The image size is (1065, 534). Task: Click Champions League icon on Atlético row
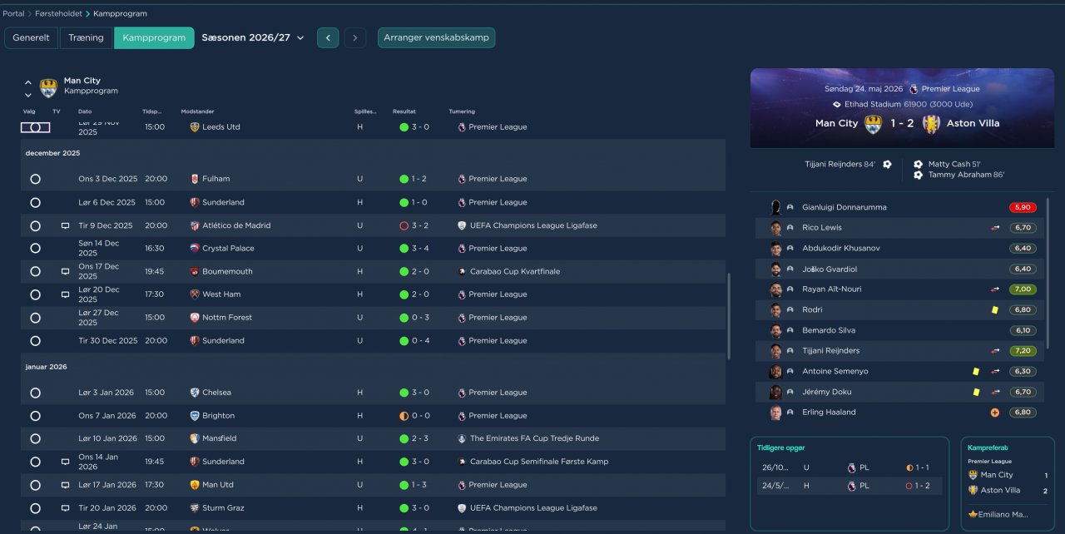(462, 225)
